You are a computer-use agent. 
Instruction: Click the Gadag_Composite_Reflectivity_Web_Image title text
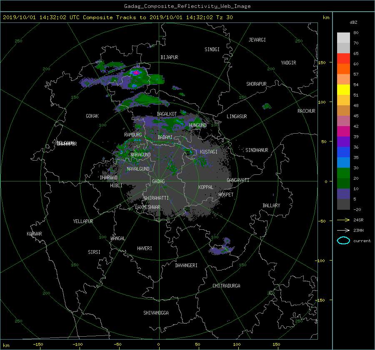(187, 6)
